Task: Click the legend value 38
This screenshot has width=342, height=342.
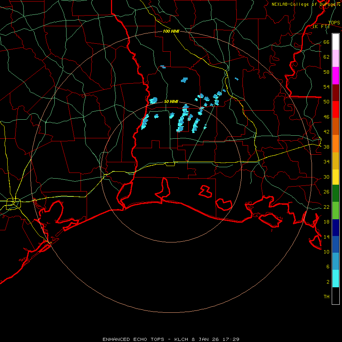Action: point(326,147)
